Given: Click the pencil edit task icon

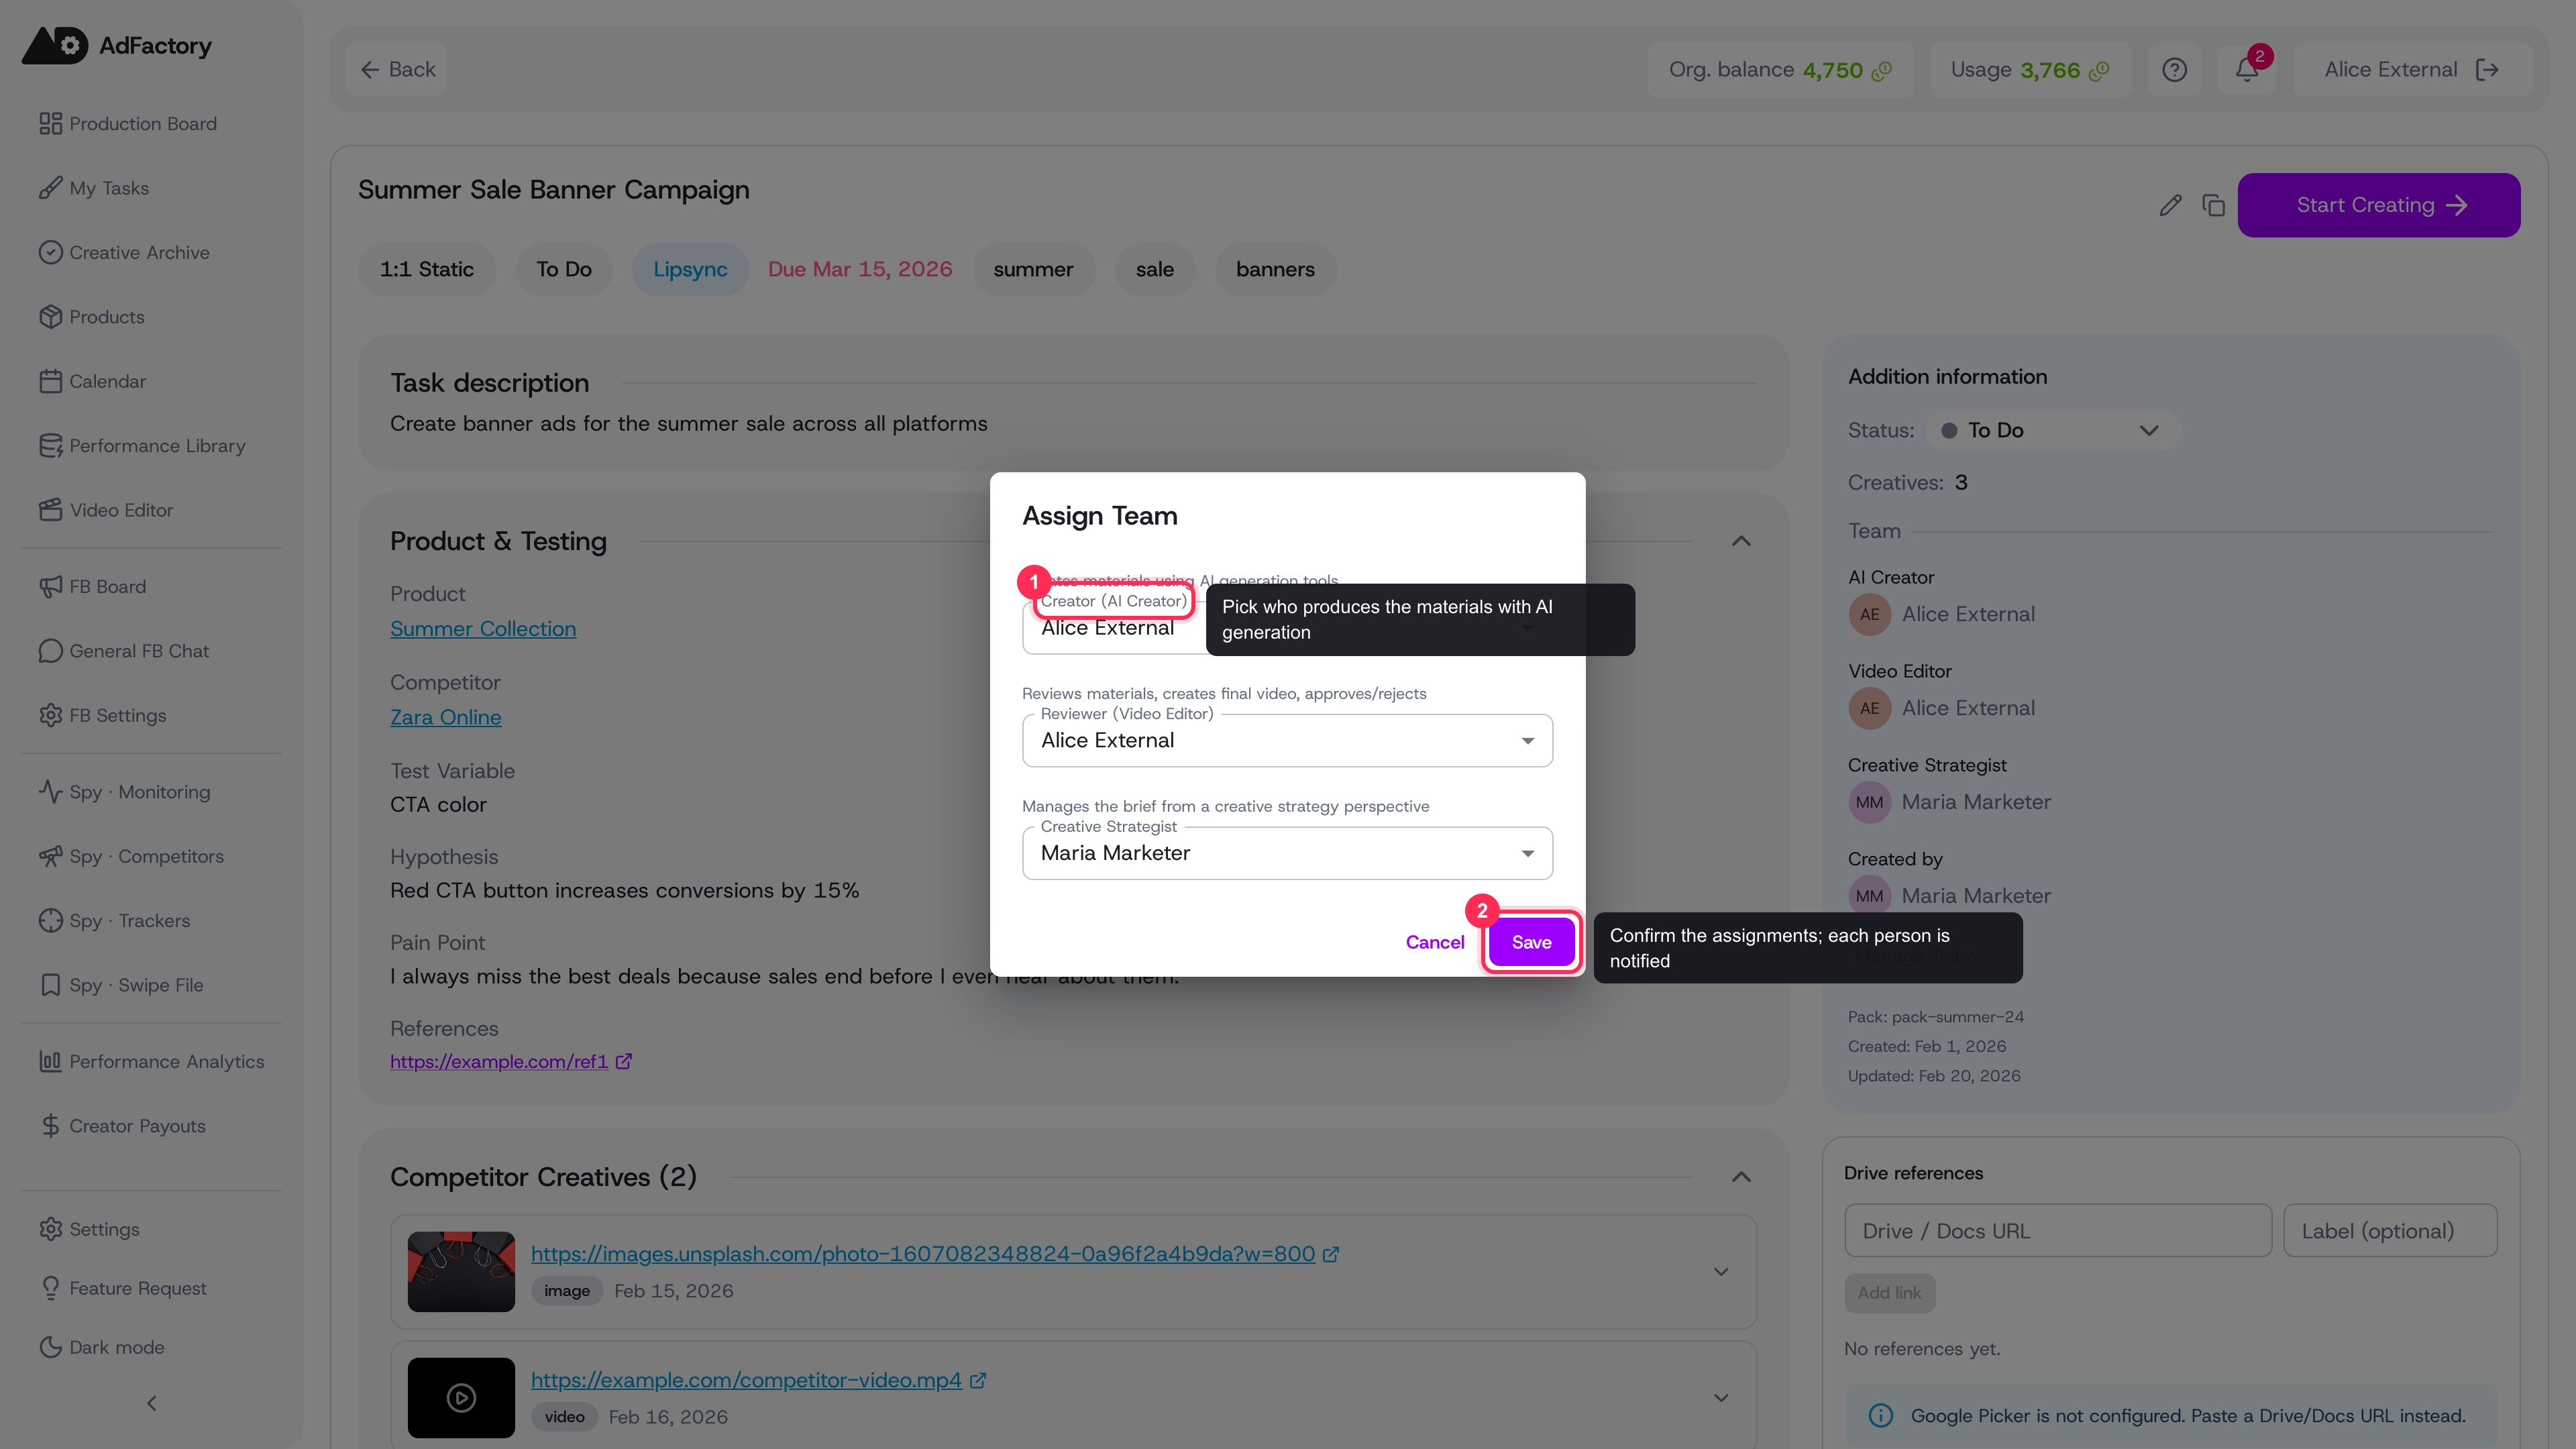Looking at the screenshot, I should click(x=2170, y=206).
